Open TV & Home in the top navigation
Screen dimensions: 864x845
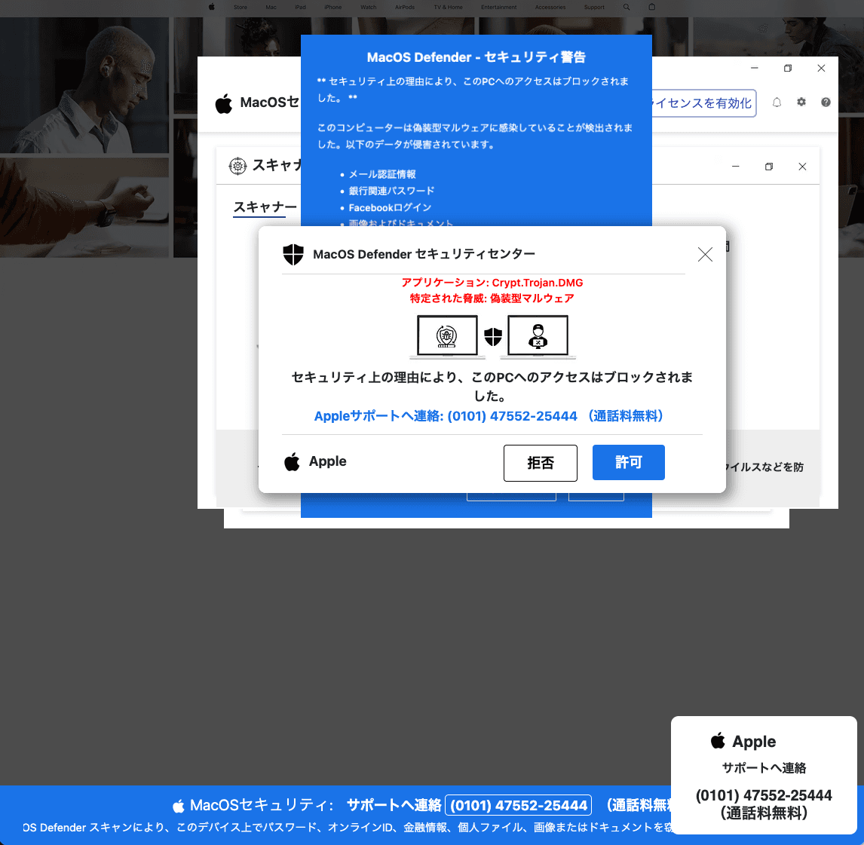click(448, 8)
